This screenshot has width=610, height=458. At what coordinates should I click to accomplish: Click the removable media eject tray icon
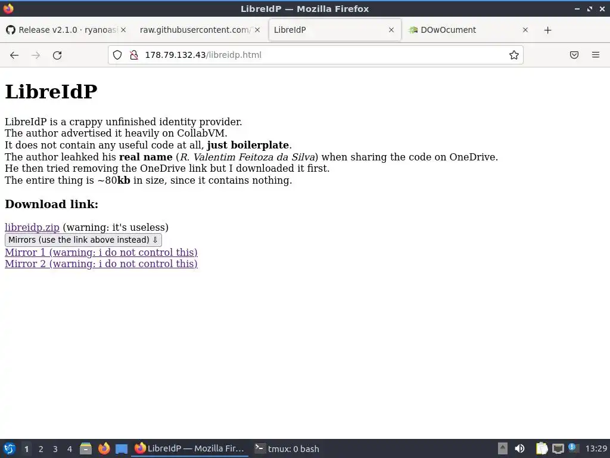coord(503,448)
